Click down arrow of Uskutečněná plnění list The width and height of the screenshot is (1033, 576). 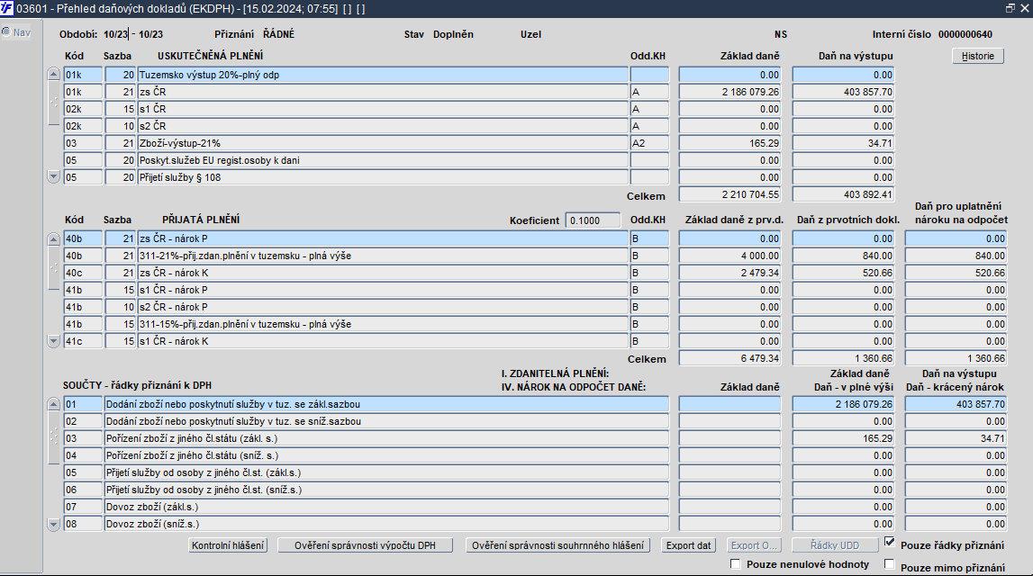coord(54,176)
